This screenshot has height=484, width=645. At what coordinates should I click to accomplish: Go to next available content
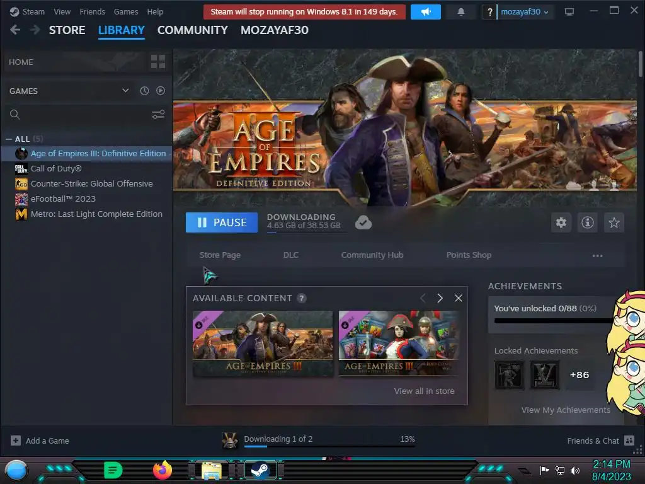click(440, 298)
